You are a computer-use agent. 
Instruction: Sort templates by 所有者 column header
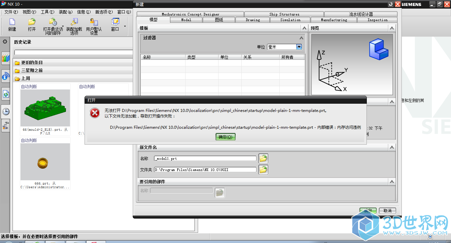pos(292,57)
